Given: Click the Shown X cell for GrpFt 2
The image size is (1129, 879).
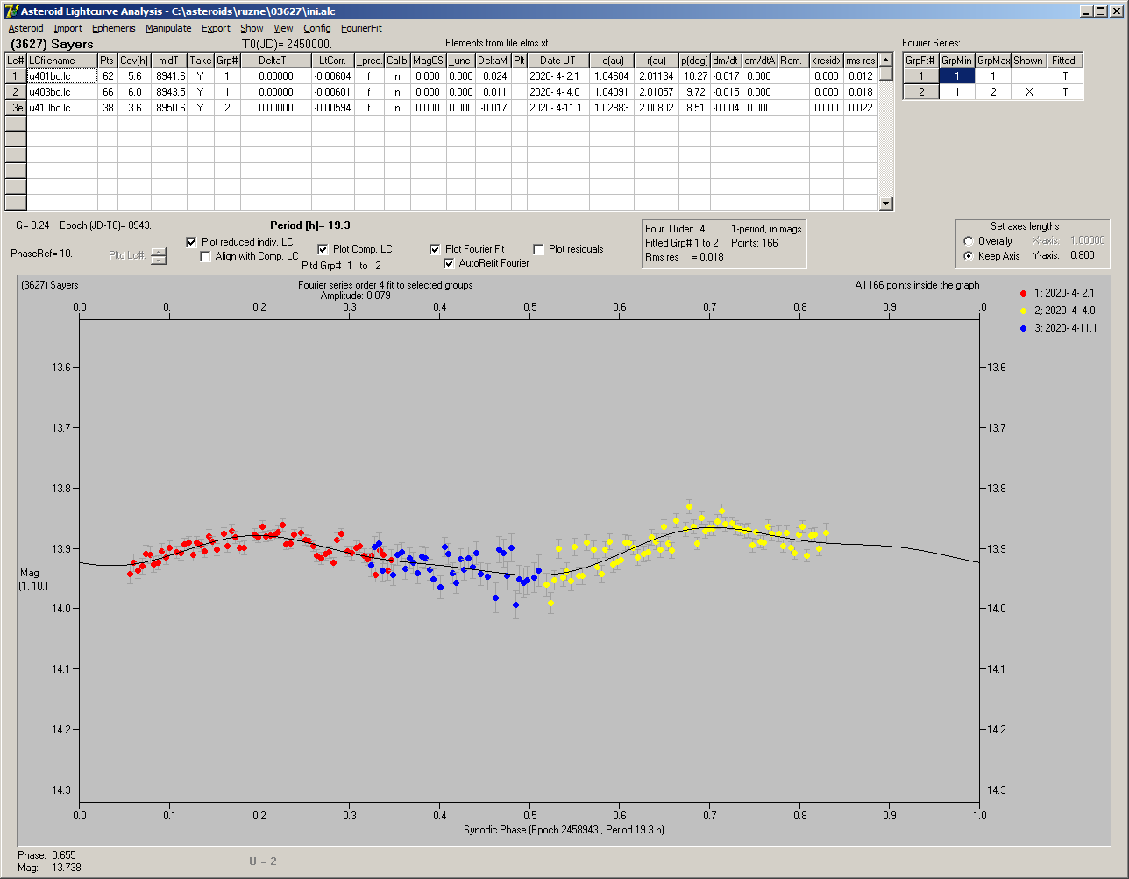Looking at the screenshot, I should [1028, 91].
